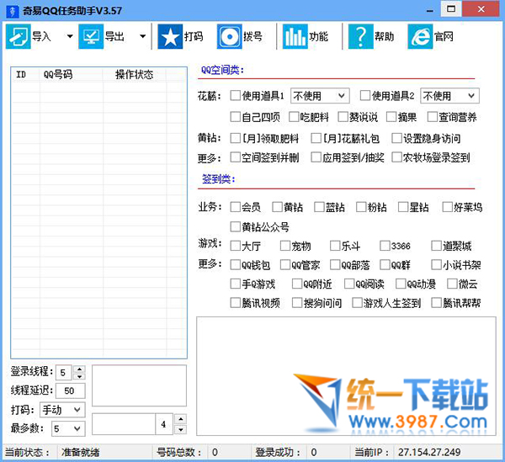Enable the 道聚城 checkbox

[436, 246]
